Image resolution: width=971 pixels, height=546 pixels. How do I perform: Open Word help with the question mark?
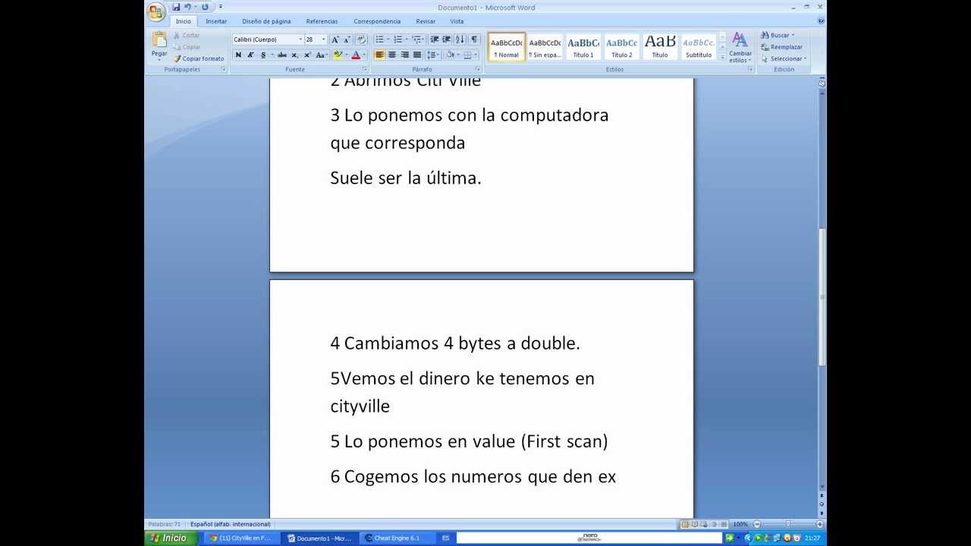click(821, 21)
